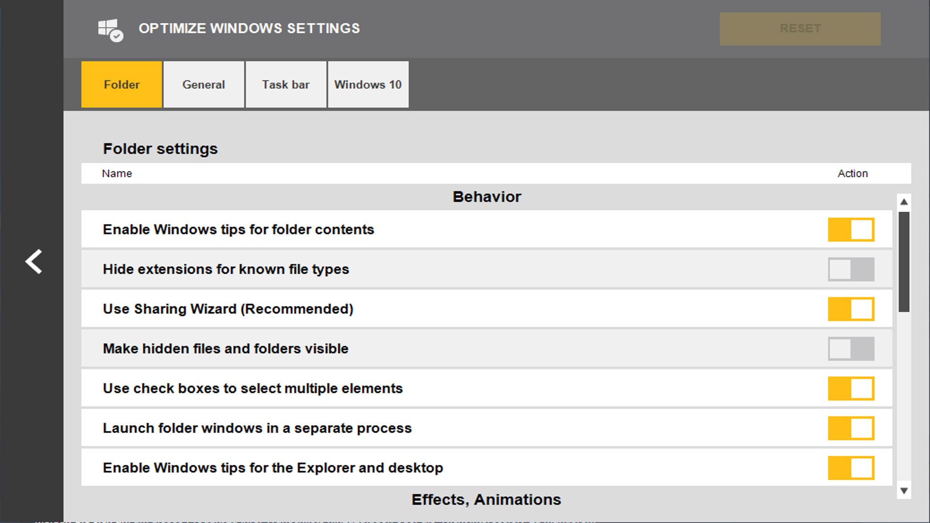Switch back to the Folder tab
The width and height of the screenshot is (930, 523).
[121, 84]
